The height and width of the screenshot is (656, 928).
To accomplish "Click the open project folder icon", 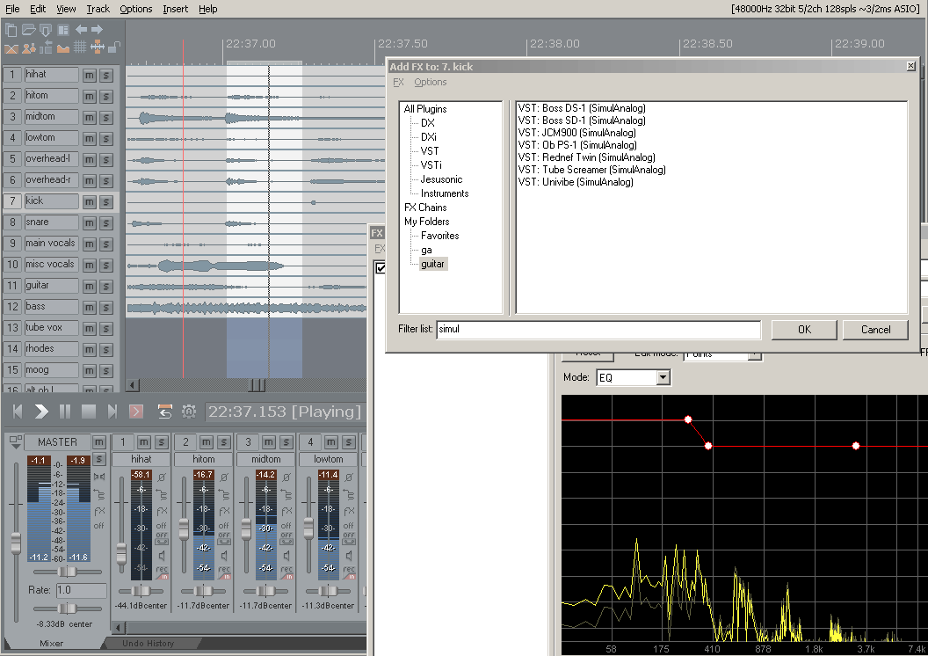I will click(x=28, y=31).
